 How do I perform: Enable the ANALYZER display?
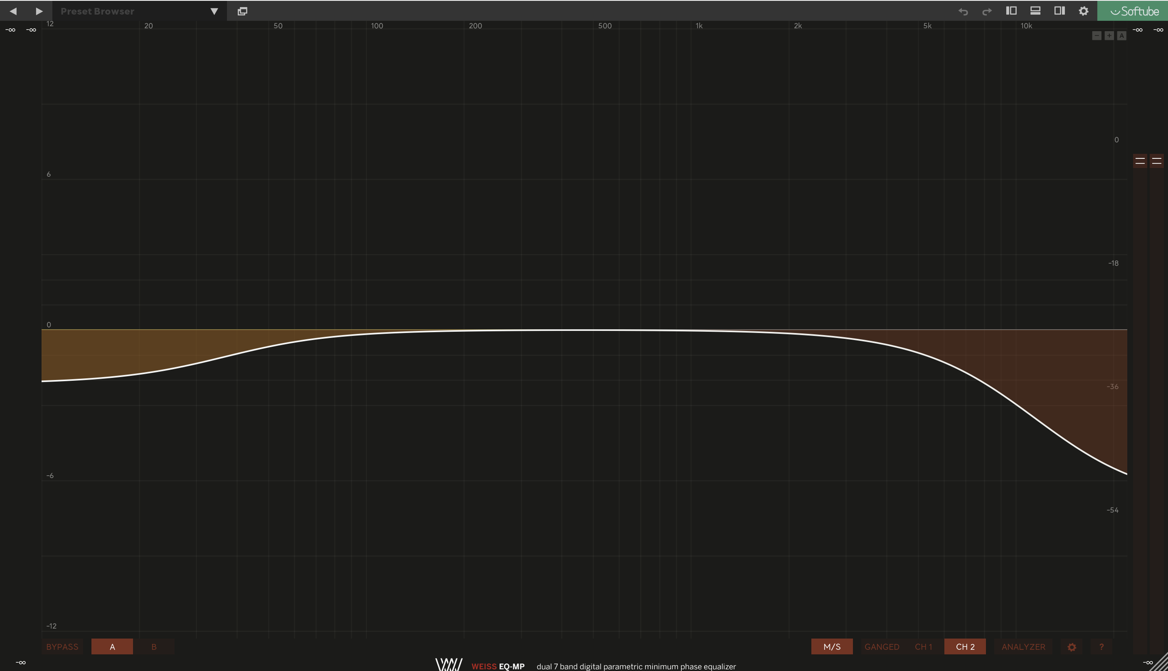(1023, 647)
